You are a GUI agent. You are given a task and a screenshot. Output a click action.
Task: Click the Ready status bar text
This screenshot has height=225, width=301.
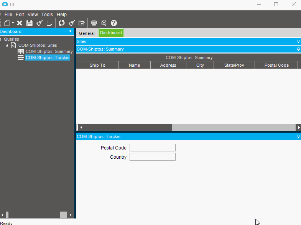click(7, 223)
